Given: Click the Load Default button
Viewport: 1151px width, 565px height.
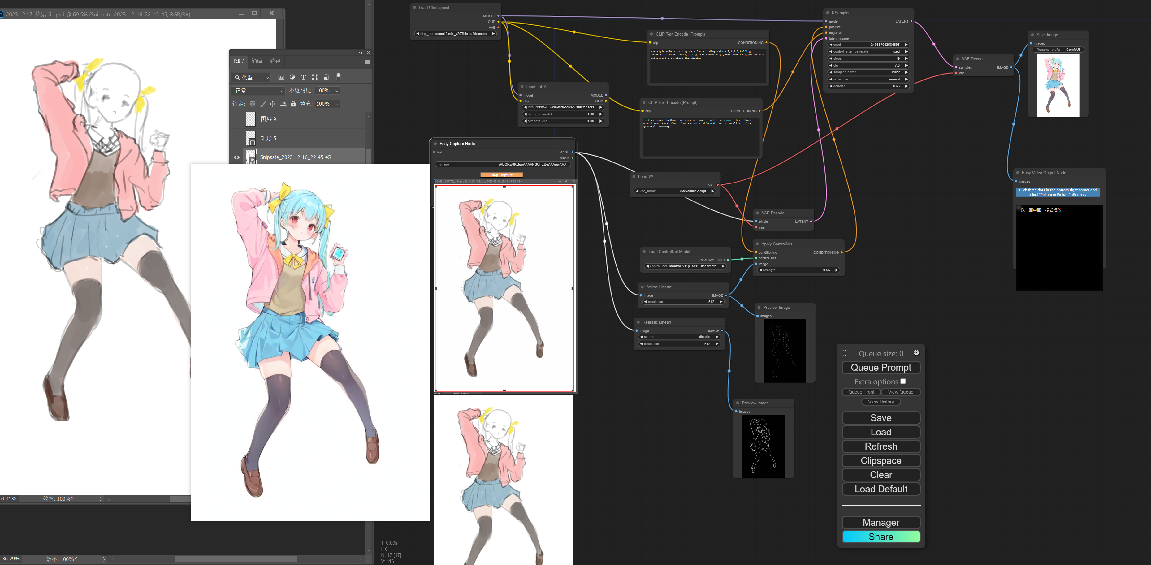Looking at the screenshot, I should pos(881,489).
